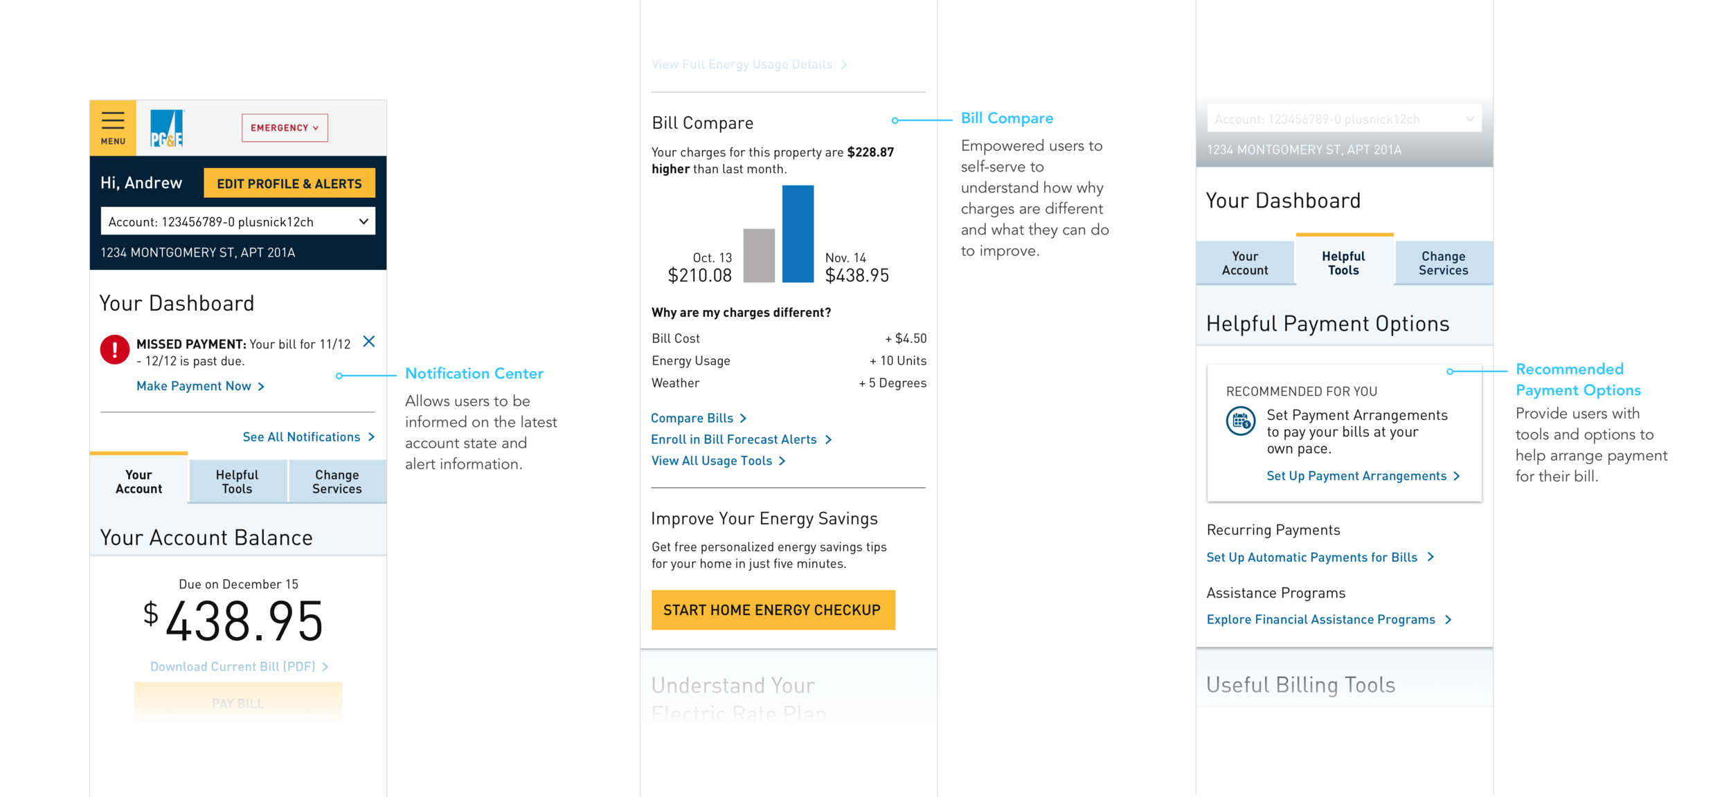Click the blue Nov. 14 bill bar
The height and width of the screenshot is (797, 1731).
click(x=798, y=234)
